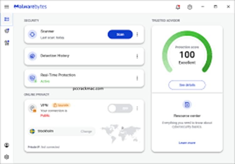Click the Scanner title text

tap(47, 31)
